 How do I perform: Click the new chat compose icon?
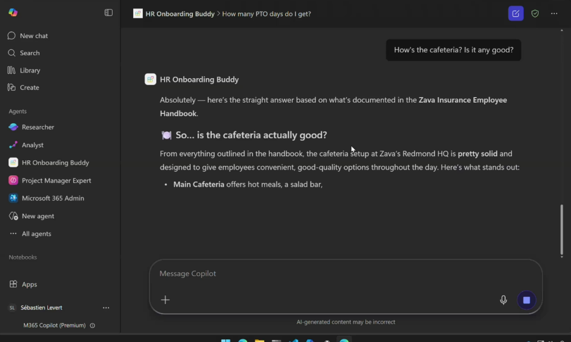point(516,13)
